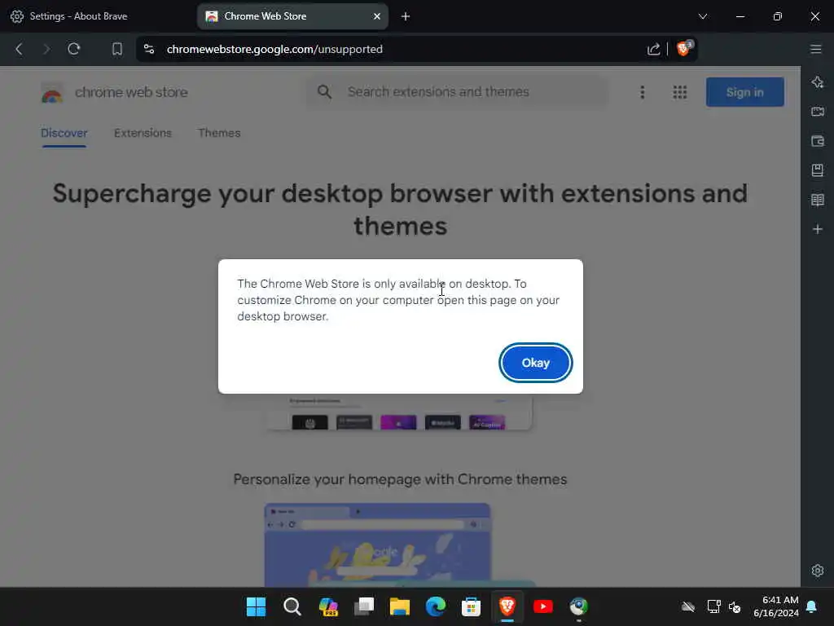Click the muted volume tray icon
Viewport: 834px width, 626px height.
coord(735,606)
